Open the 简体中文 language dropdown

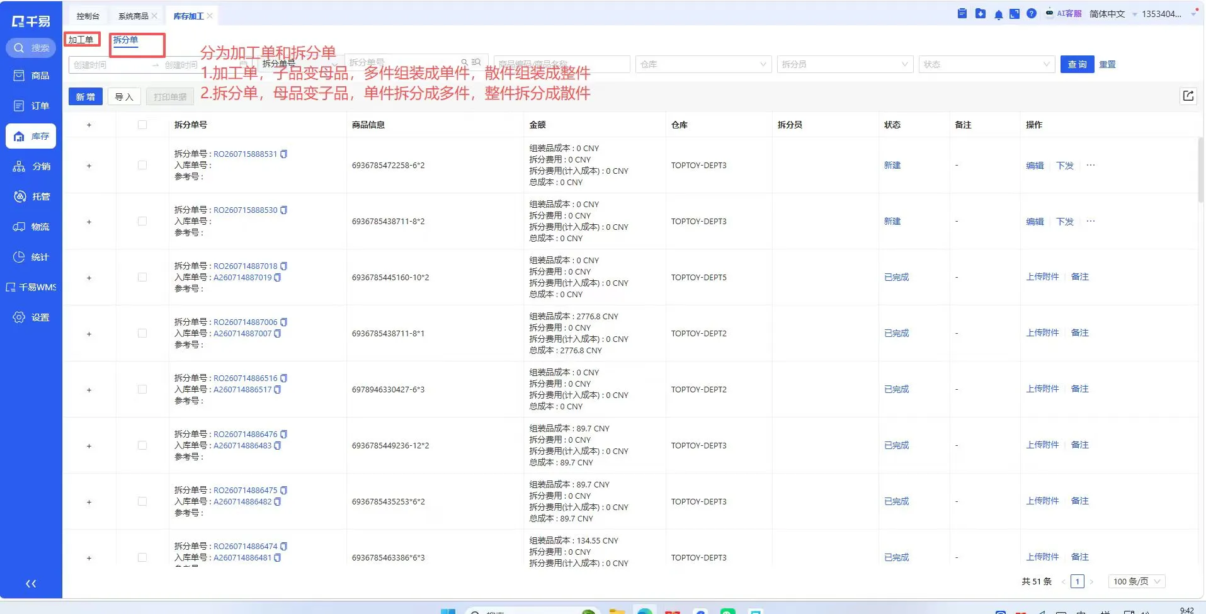[1113, 14]
